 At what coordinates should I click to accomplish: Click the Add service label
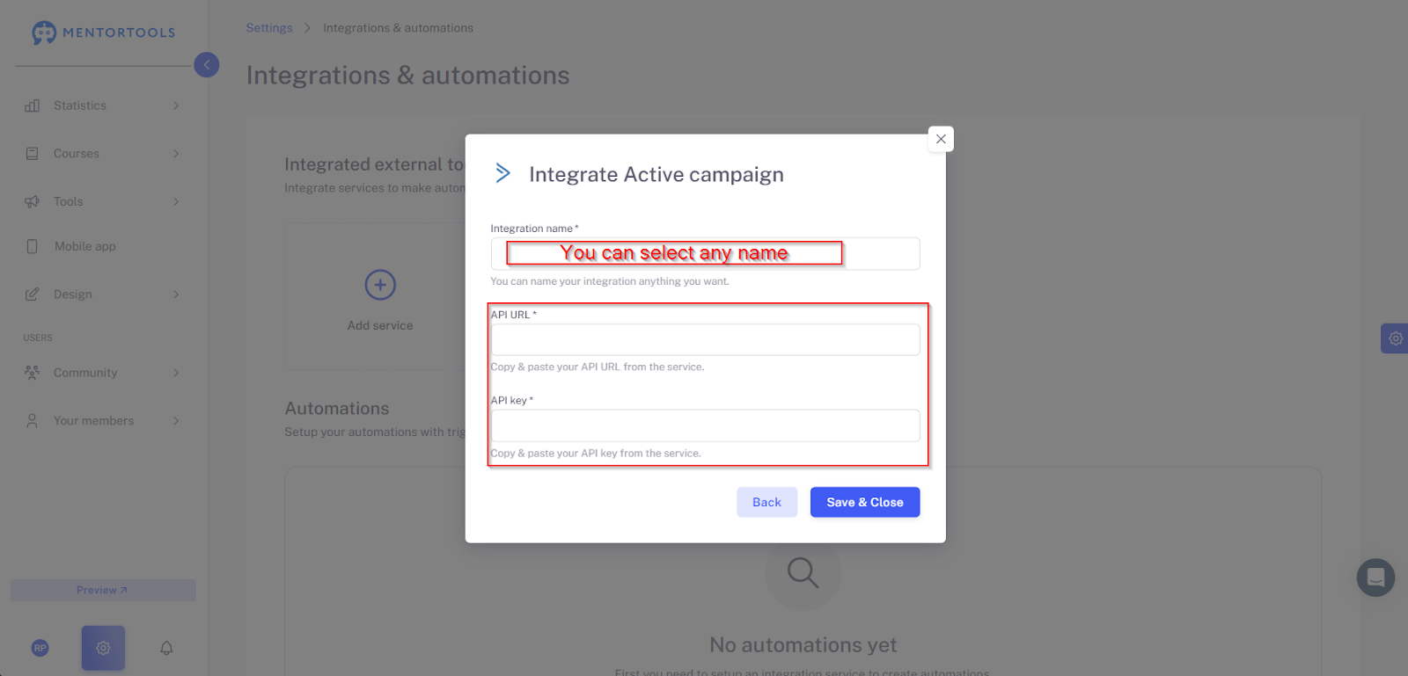pos(380,325)
